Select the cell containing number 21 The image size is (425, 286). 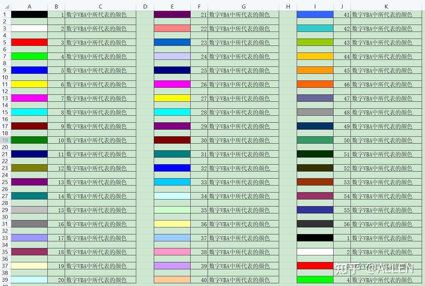click(x=199, y=14)
